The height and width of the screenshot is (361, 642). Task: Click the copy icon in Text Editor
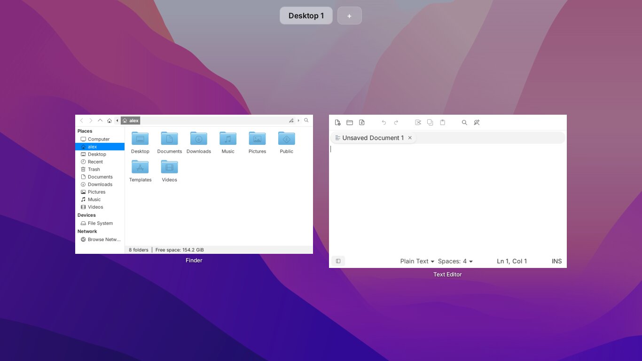pyautogui.click(x=430, y=123)
